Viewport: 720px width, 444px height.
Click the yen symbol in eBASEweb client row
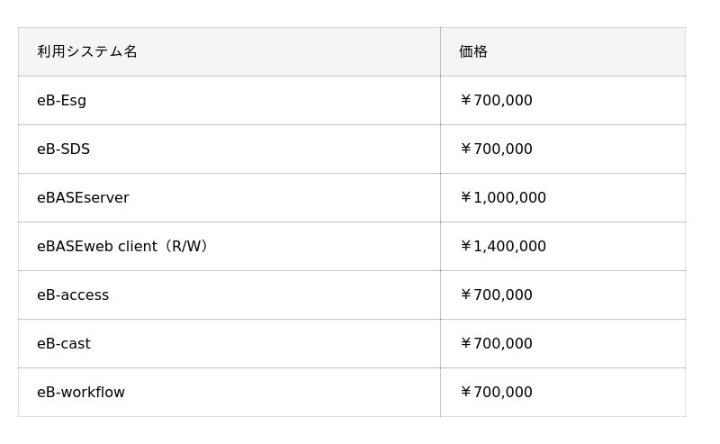pyautogui.click(x=465, y=247)
